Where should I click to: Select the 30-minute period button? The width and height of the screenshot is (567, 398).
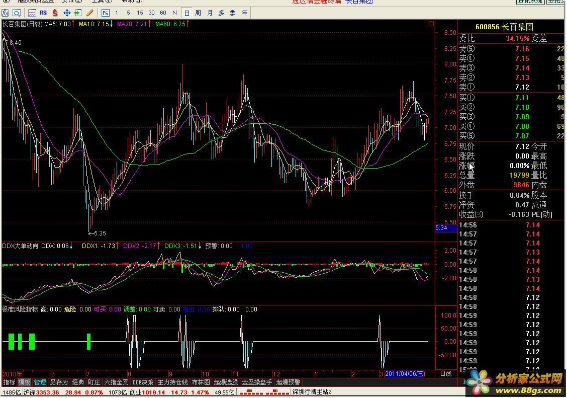pos(151,13)
